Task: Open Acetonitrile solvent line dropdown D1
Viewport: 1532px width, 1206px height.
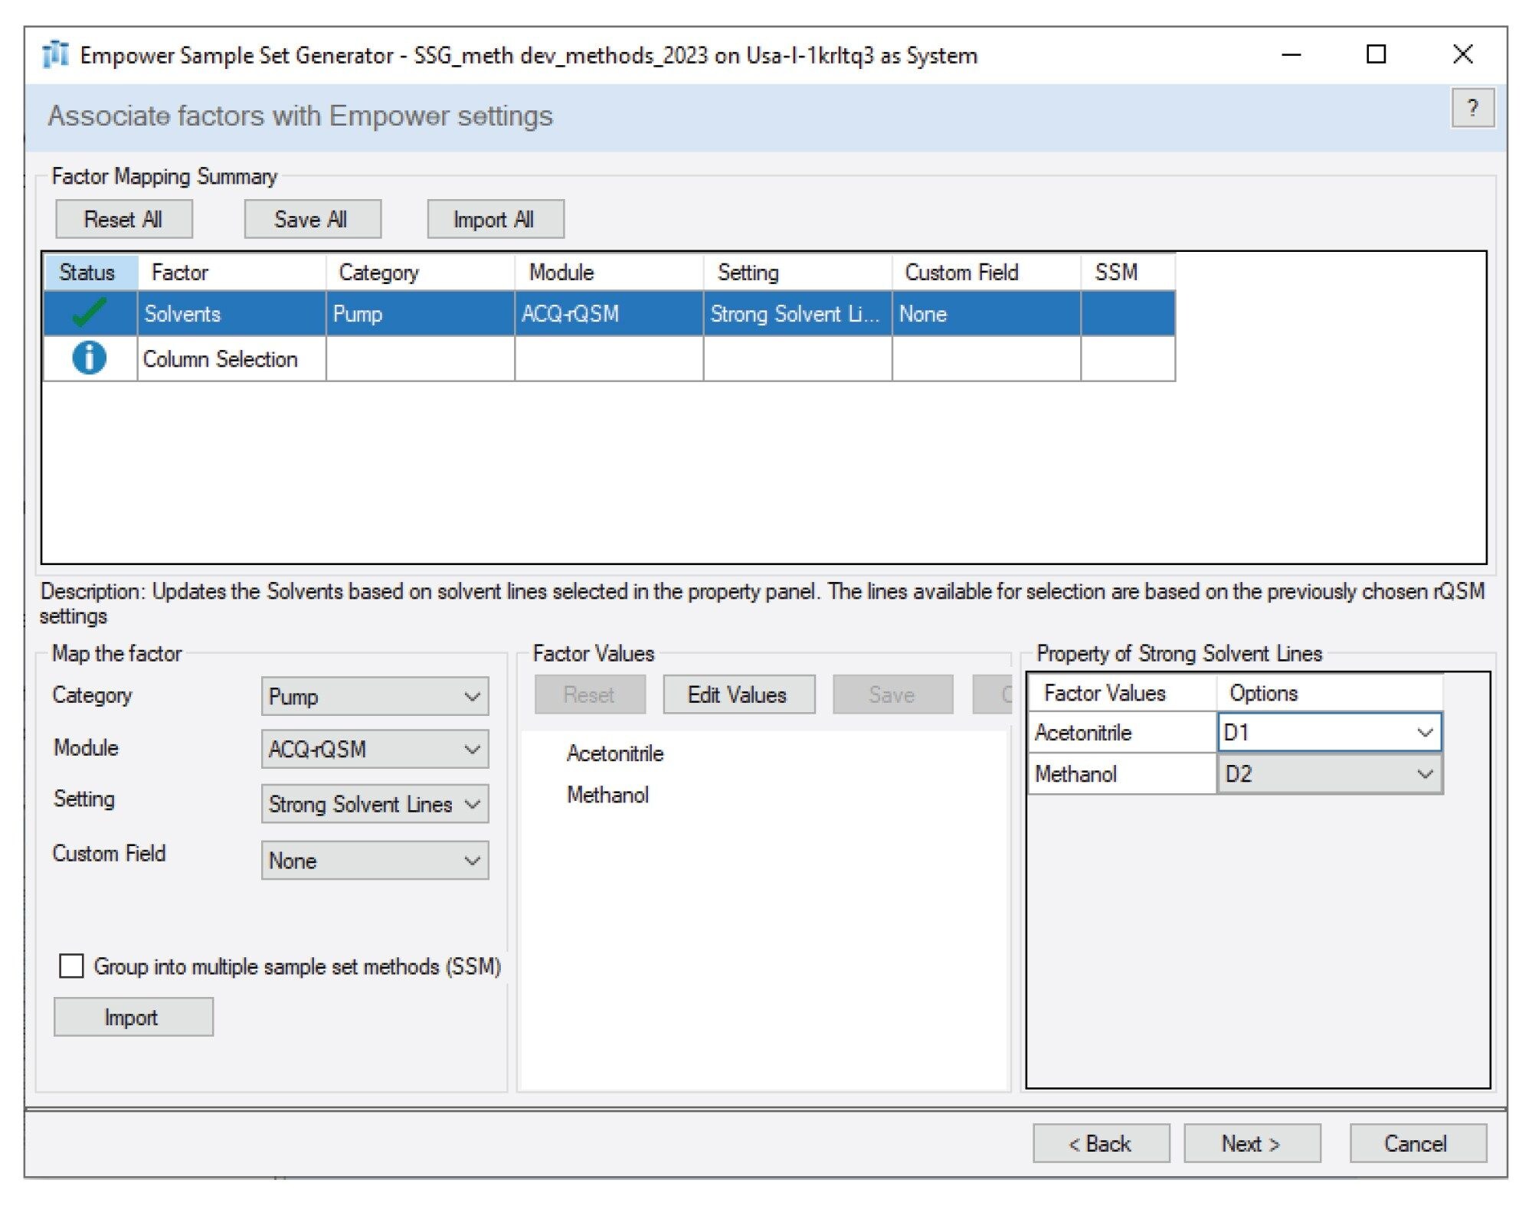Action: (1329, 732)
